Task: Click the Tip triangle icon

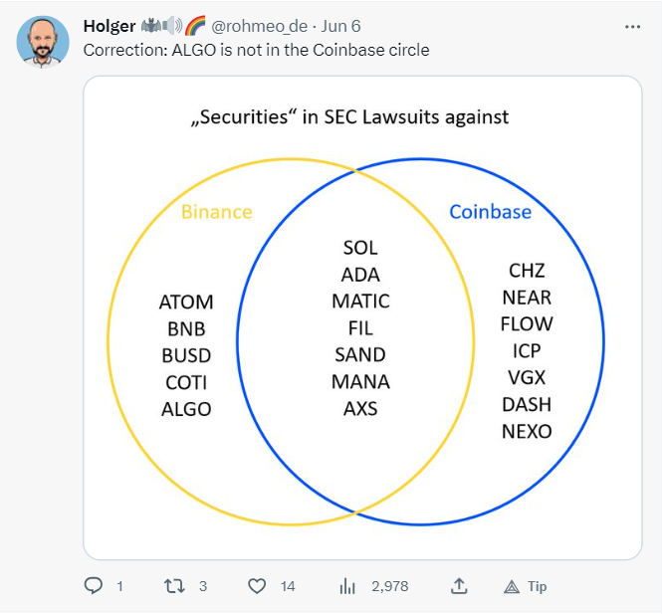Action: click(x=512, y=586)
